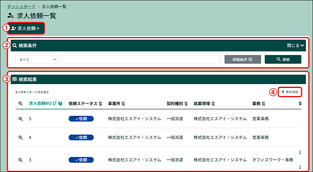313x172 pixels.
Task: Click the 全５件中 result count text
Action: 32,92
